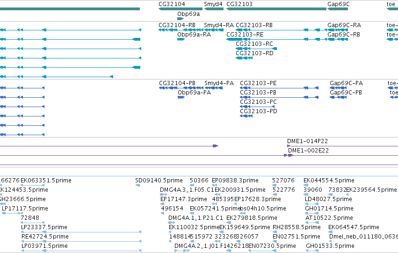Select EST label LP23337.5prime

(x=44, y=227)
